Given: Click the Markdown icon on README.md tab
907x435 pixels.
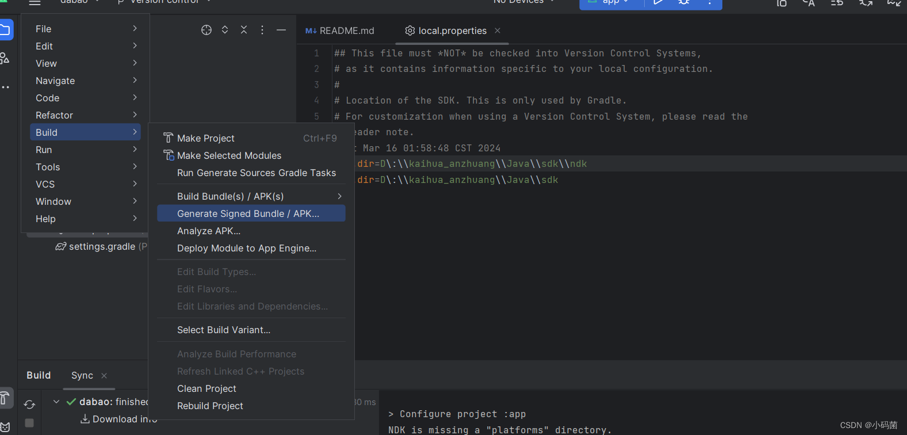Looking at the screenshot, I should click(x=311, y=30).
